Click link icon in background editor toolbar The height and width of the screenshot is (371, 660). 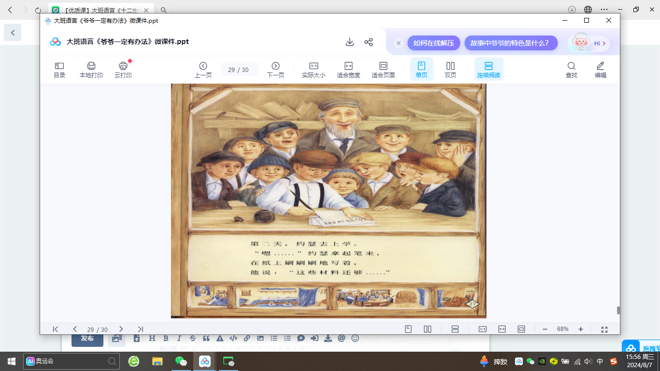coord(247,338)
